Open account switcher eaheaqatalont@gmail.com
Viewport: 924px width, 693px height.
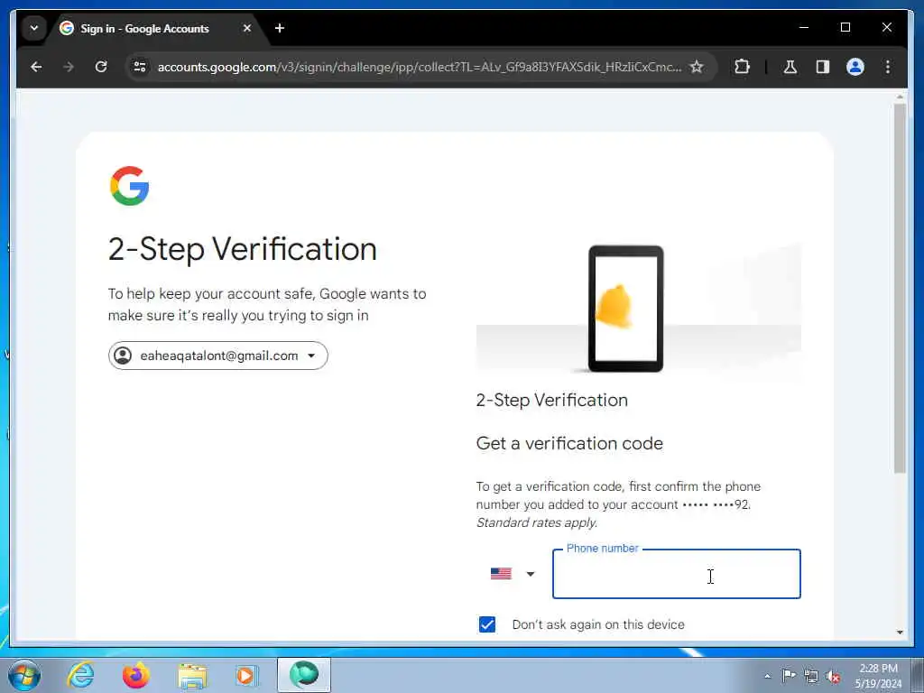(218, 356)
